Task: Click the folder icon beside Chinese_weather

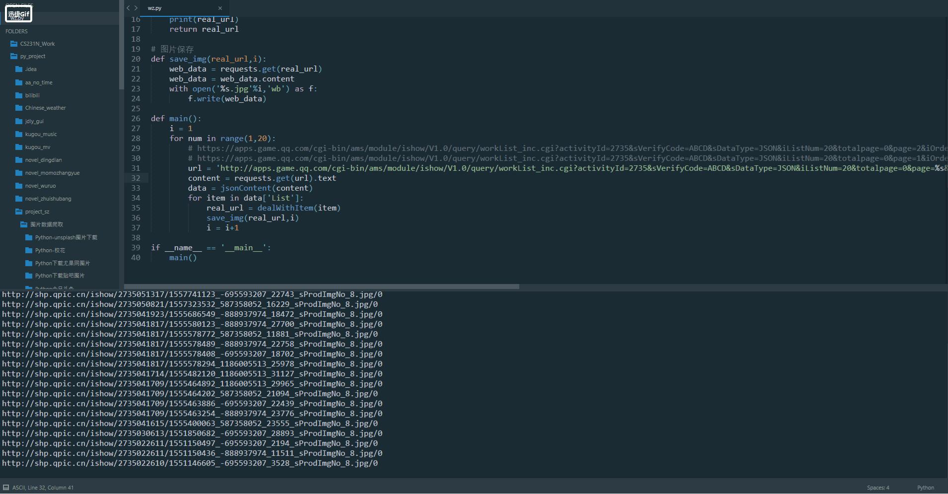Action: point(18,108)
